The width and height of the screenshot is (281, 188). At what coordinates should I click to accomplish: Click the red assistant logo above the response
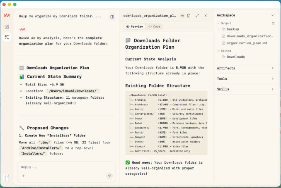(x=22, y=29)
